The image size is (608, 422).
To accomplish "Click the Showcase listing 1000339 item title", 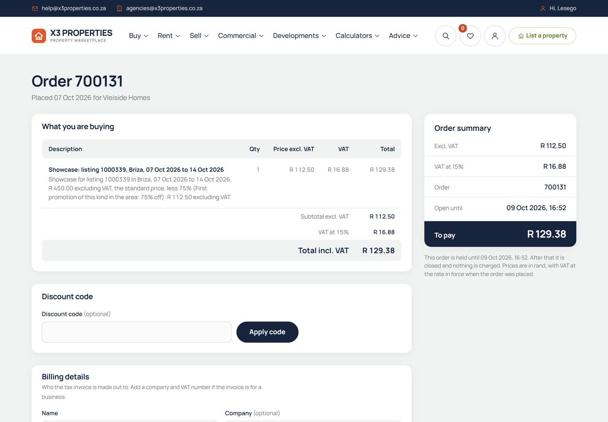I will 136,170.
